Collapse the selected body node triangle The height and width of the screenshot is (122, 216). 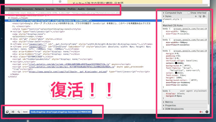tap(9, 20)
